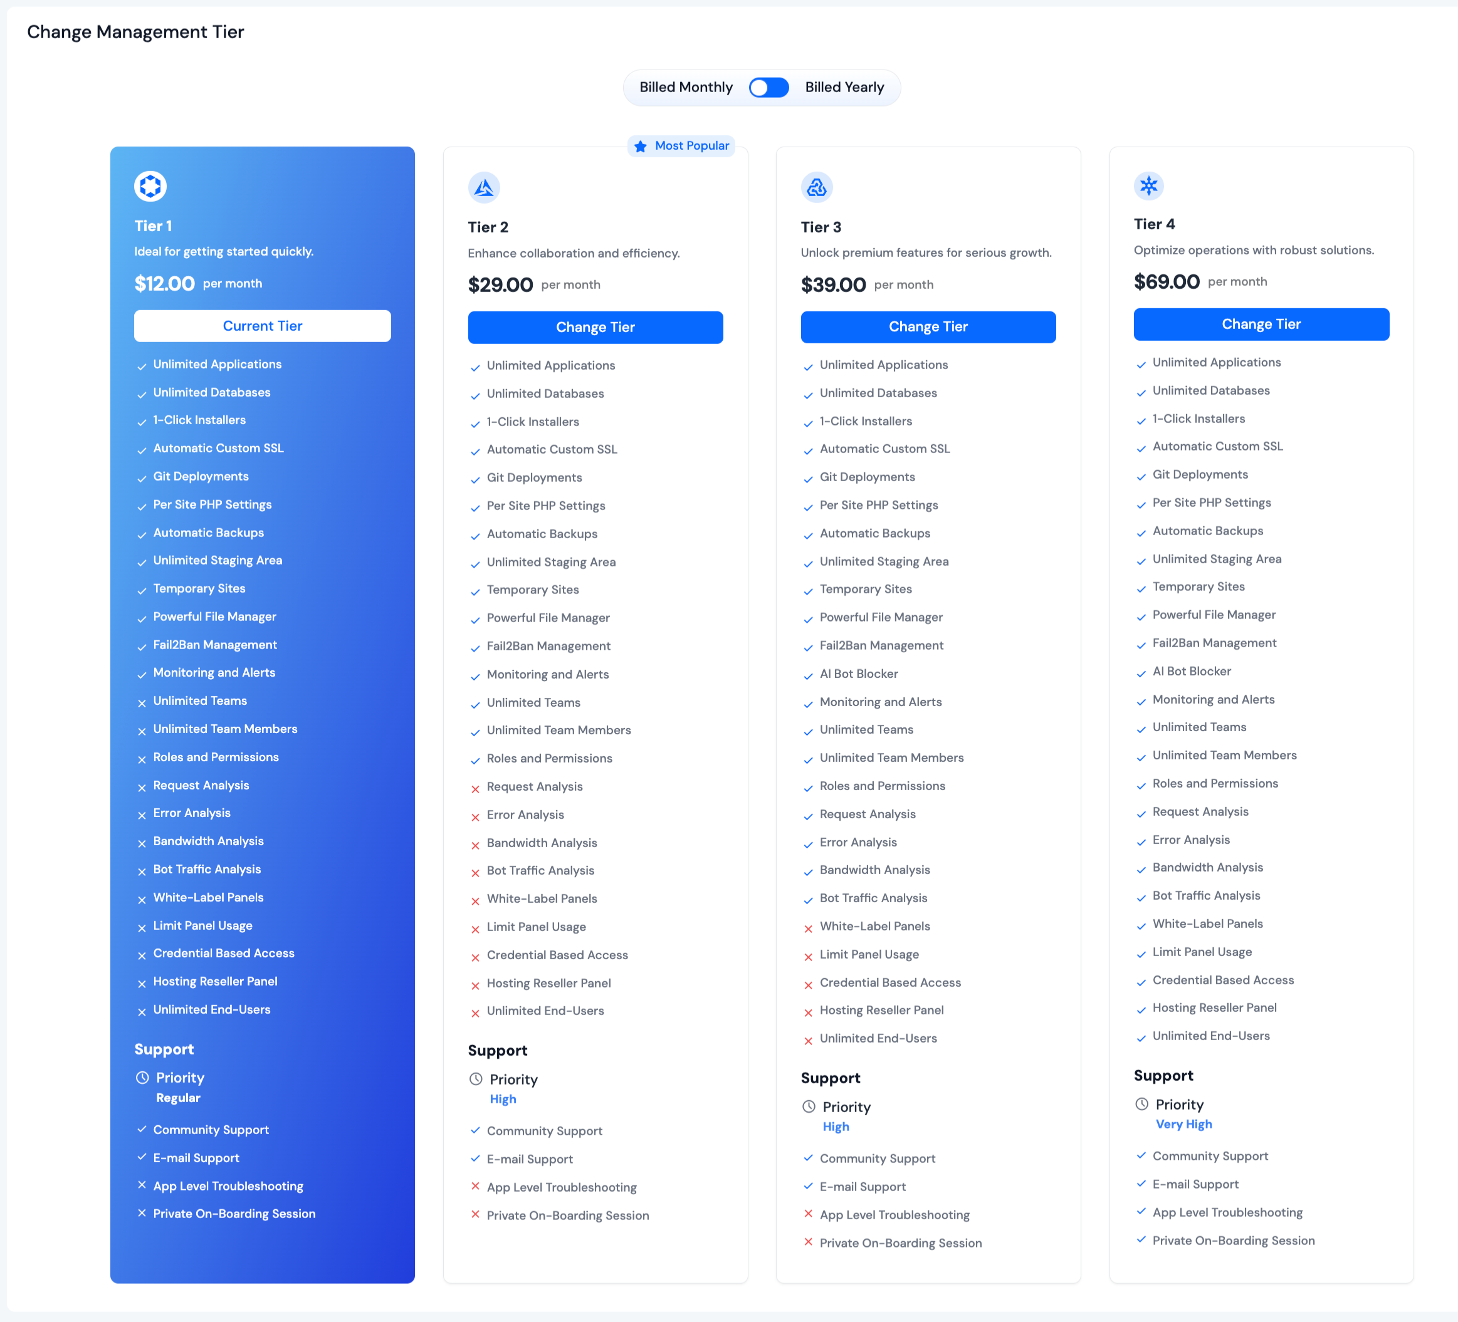This screenshot has width=1458, height=1322.
Task: Click the Tier 2 sailboat icon
Action: point(484,188)
